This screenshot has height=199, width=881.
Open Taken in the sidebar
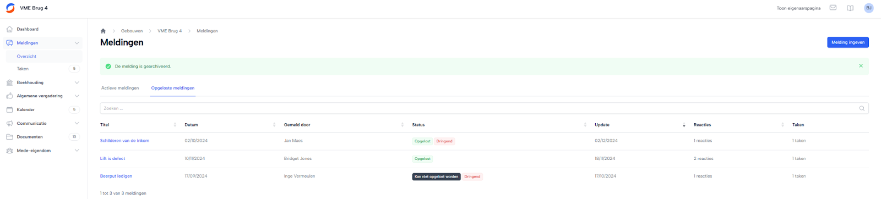pos(23,69)
